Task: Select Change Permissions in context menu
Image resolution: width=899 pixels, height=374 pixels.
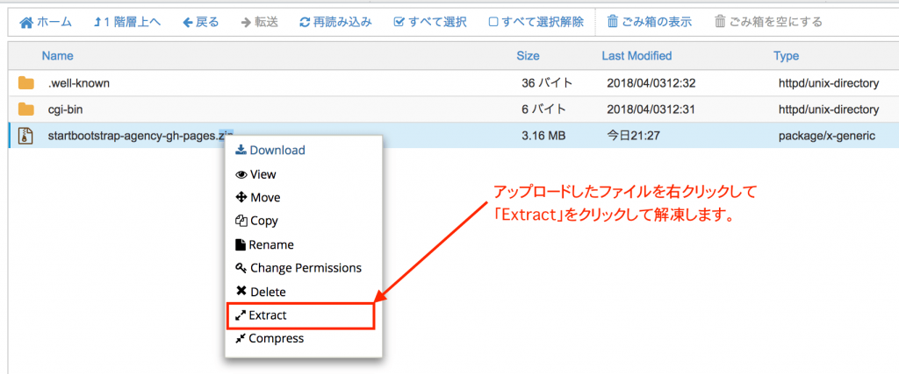Action: pyautogui.click(x=305, y=268)
